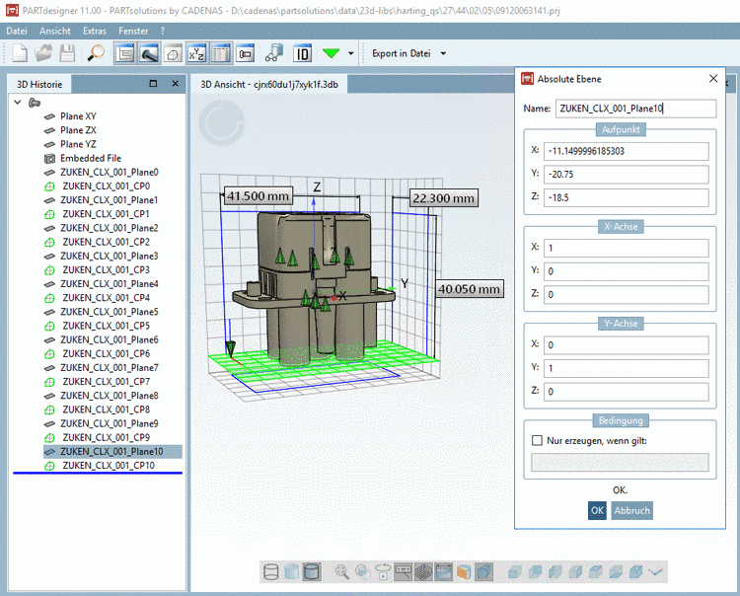This screenshot has width=740, height=596.
Task: Select ZUKEN_CLX_001_Plane5 in history tree
Action: 109,311
